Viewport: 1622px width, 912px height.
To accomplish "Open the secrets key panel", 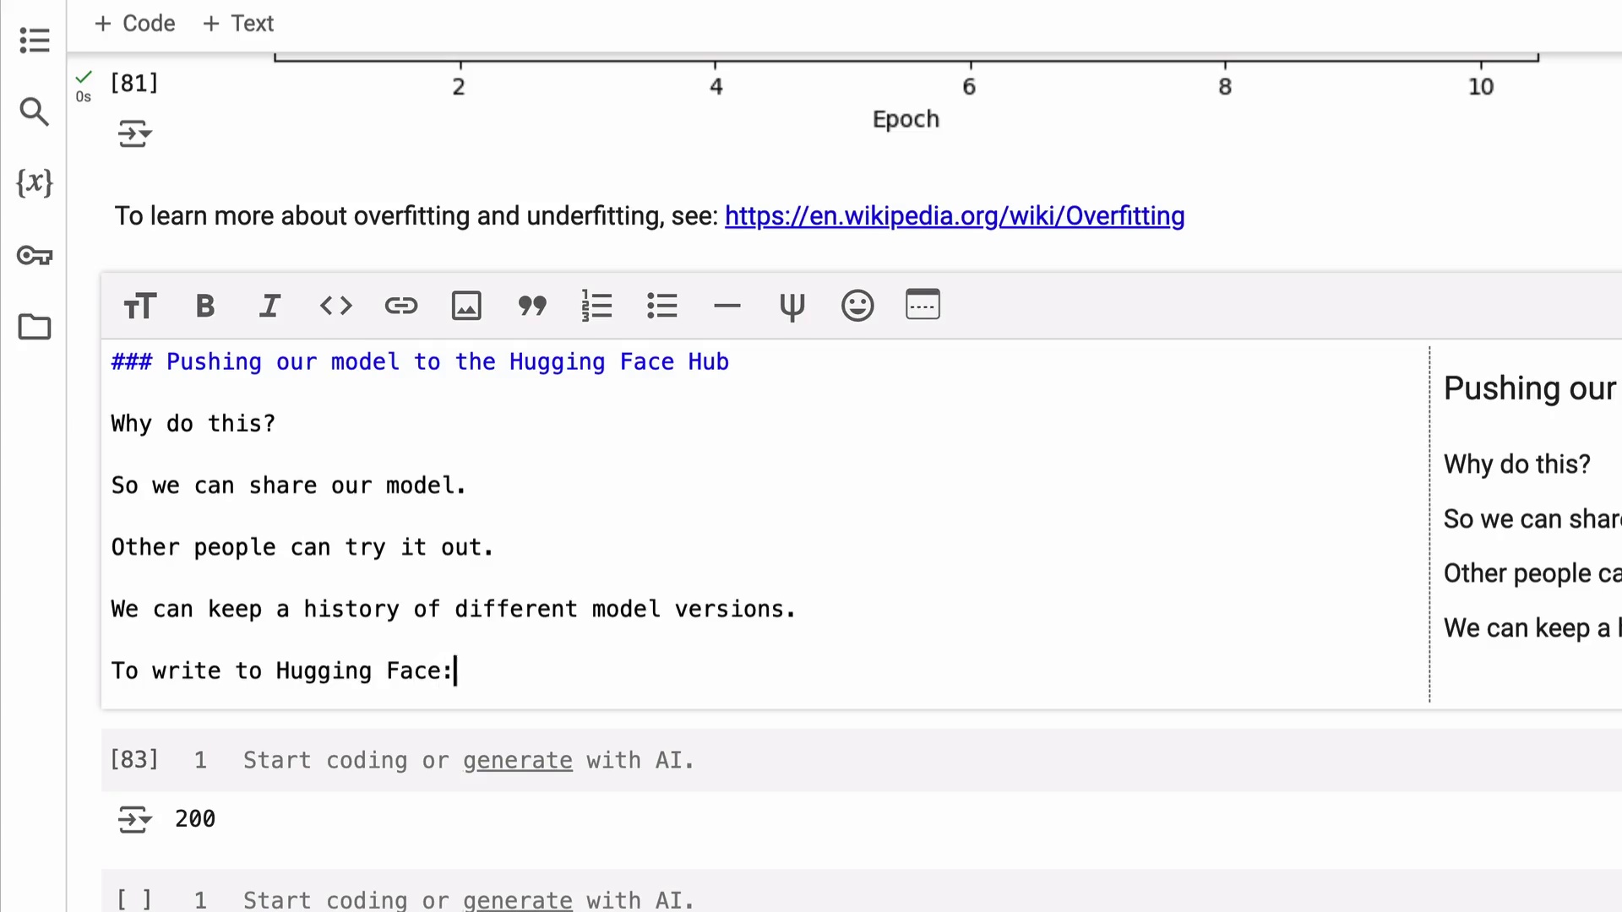I will pos(34,255).
